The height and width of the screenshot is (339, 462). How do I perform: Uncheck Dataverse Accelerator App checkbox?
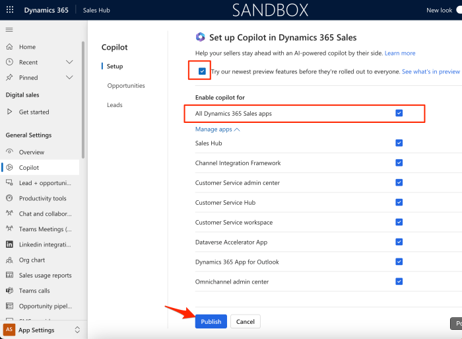click(399, 242)
